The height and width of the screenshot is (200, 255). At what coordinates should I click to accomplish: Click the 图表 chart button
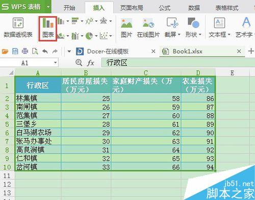(x=48, y=29)
